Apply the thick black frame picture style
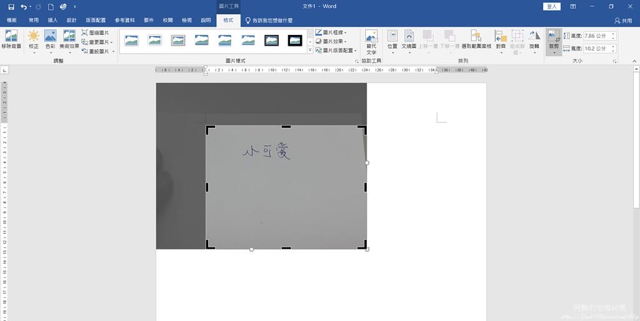 (x=295, y=40)
